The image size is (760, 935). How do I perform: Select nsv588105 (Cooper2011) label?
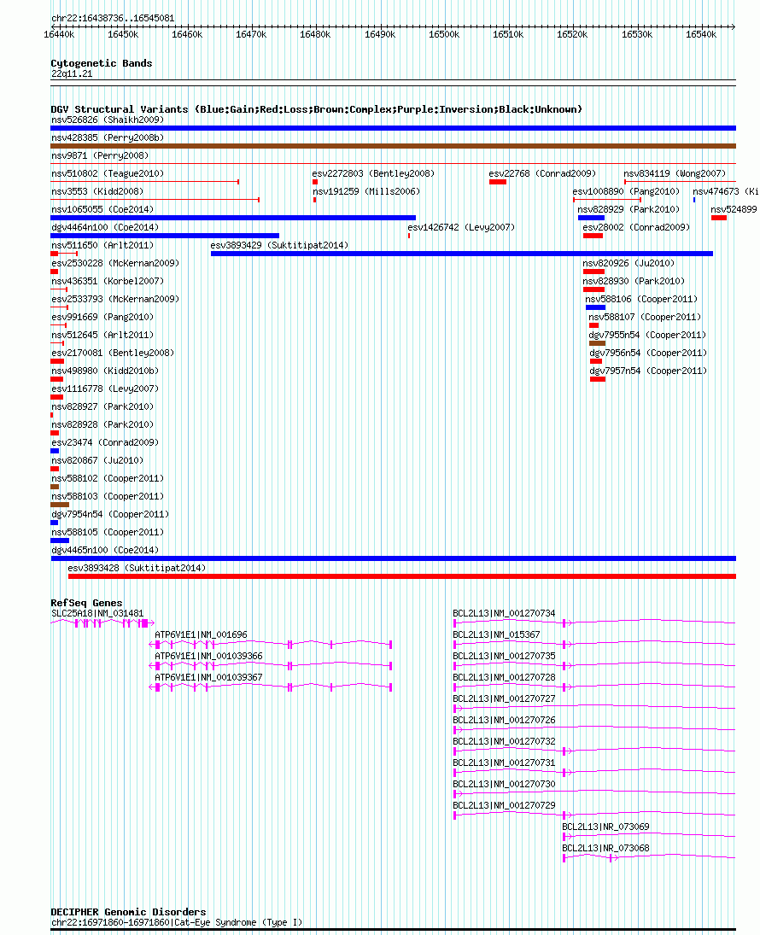(x=108, y=531)
